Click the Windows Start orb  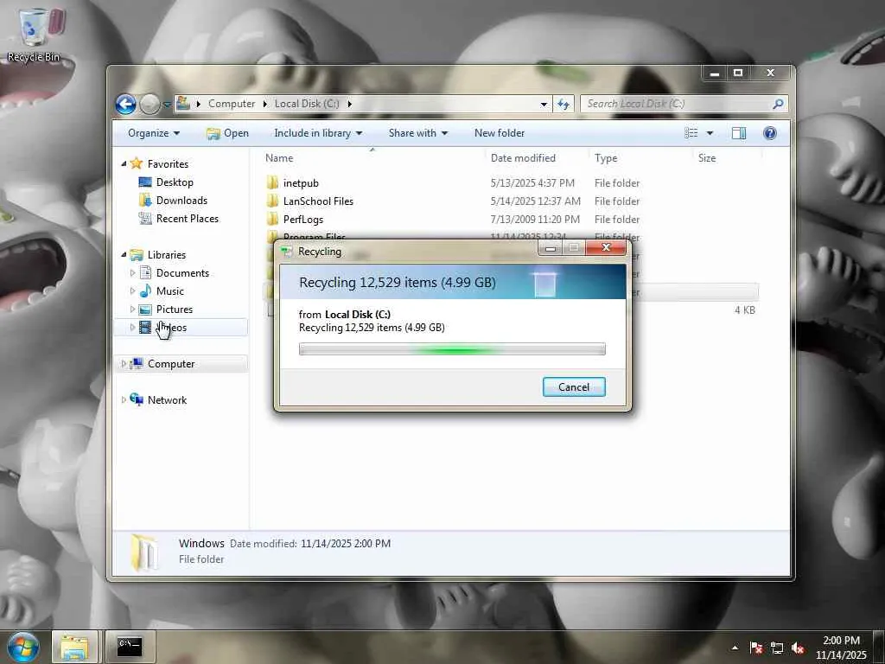pos(22,648)
